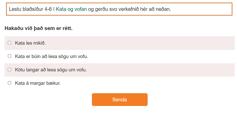Click the sentence "Kötu langar að lesa sögu um vofu."
This screenshot has width=237, height=118.
click(51, 70)
